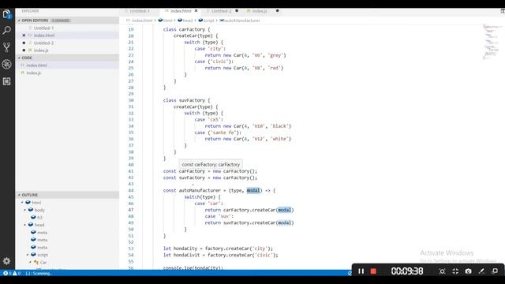Switch to the Untitled-2 tab
Screen dimensions: 505x284
(x=222, y=11)
